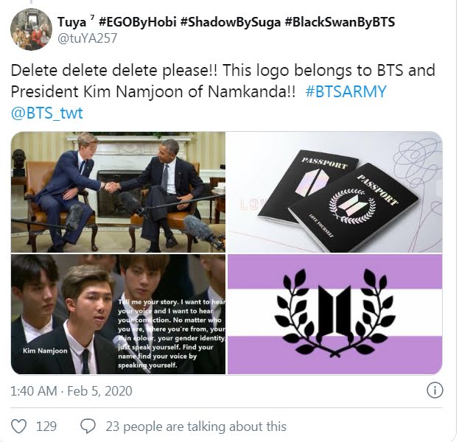This screenshot has width=459, height=442.
Task: Click the #ShadowBySuga text in the name
Action: point(231,22)
